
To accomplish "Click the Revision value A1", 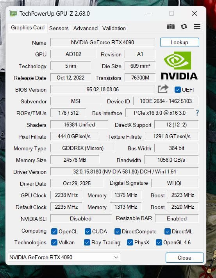I will (140, 54).
